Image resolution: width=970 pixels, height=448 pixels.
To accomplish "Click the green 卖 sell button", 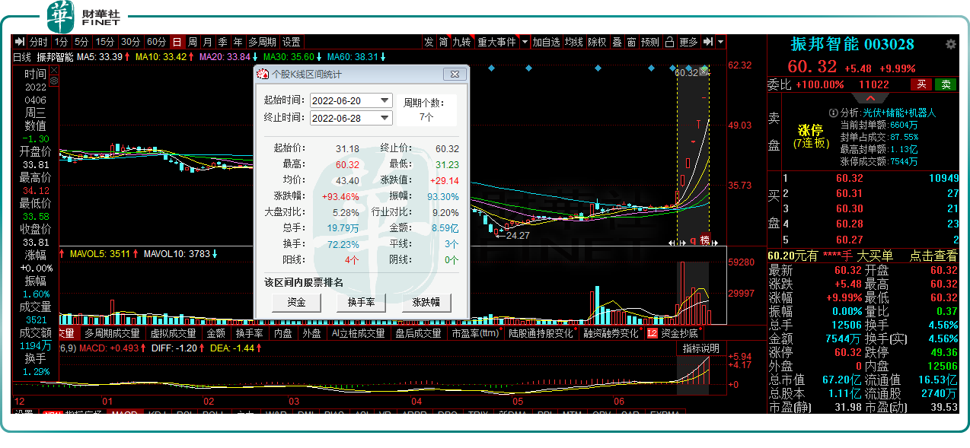I will (945, 84).
